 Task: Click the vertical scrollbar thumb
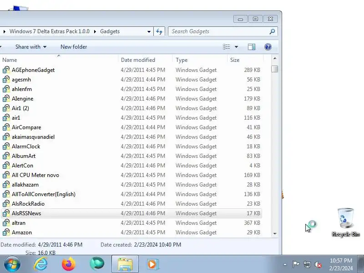tap(275, 69)
